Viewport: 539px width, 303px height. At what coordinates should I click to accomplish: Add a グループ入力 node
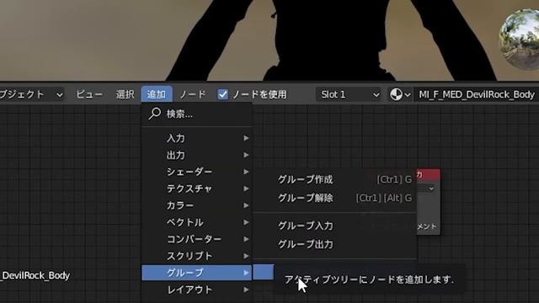tap(335, 226)
